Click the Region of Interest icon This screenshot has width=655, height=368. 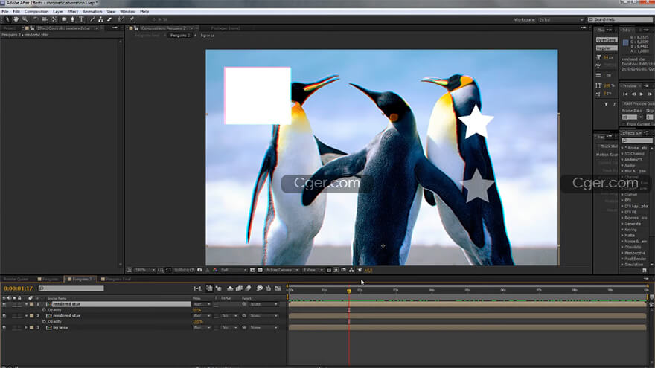[x=252, y=270]
